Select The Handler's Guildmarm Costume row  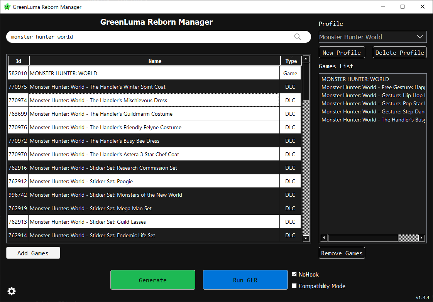point(154,114)
